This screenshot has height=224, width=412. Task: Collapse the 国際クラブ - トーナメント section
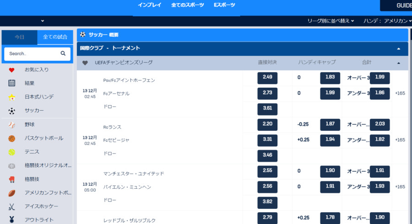(399, 49)
